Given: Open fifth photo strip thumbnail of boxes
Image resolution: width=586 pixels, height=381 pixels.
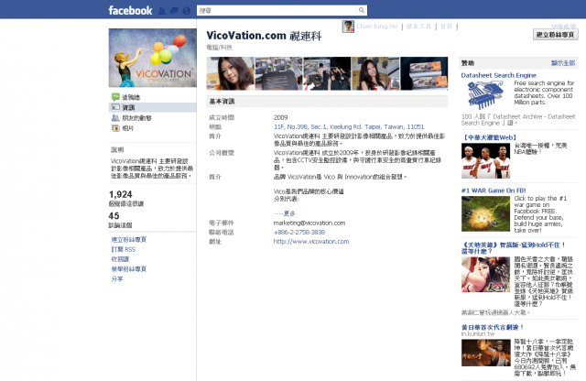Looking at the screenshot, I should click(x=424, y=73).
